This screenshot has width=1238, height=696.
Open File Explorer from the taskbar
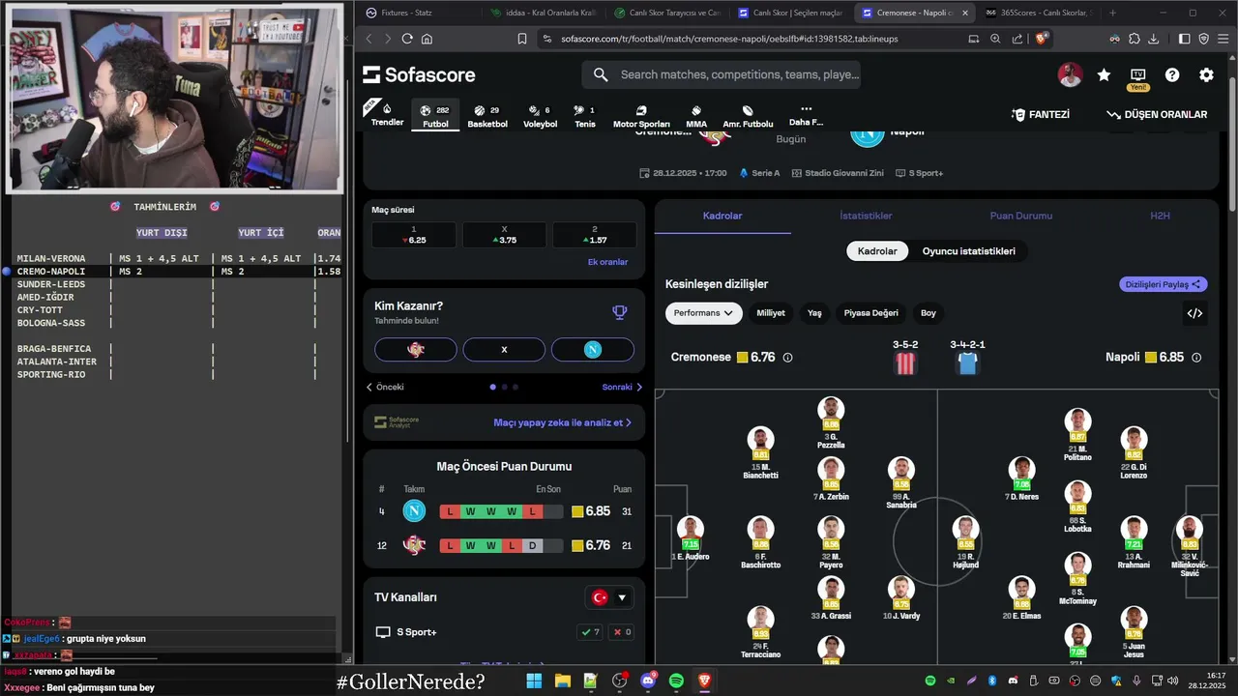pyautogui.click(x=562, y=681)
